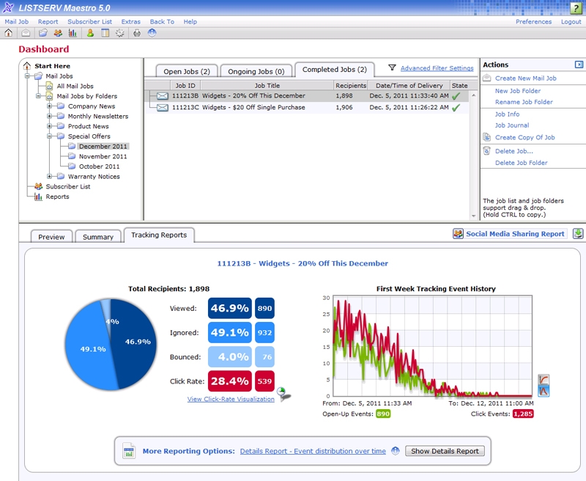Click Preferences in top right
The height and width of the screenshot is (481, 586).
pos(533,22)
